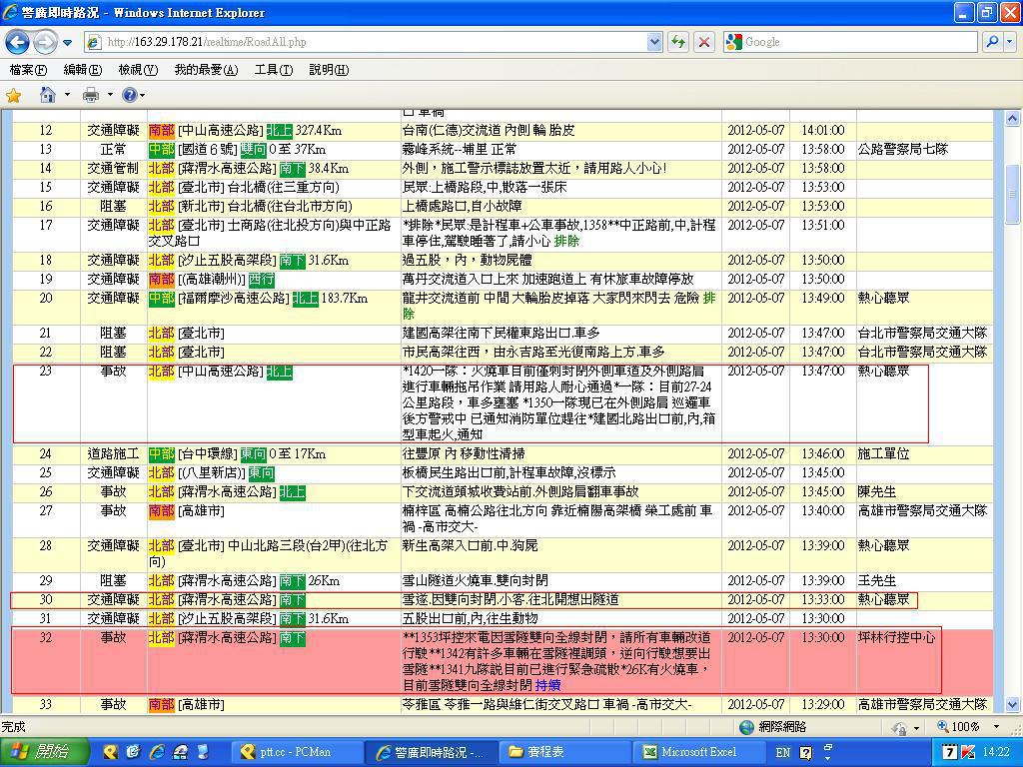Screen dimensions: 1023x767
Task: Launch Internet Explorer from the quick launch bar
Action: 156,752
